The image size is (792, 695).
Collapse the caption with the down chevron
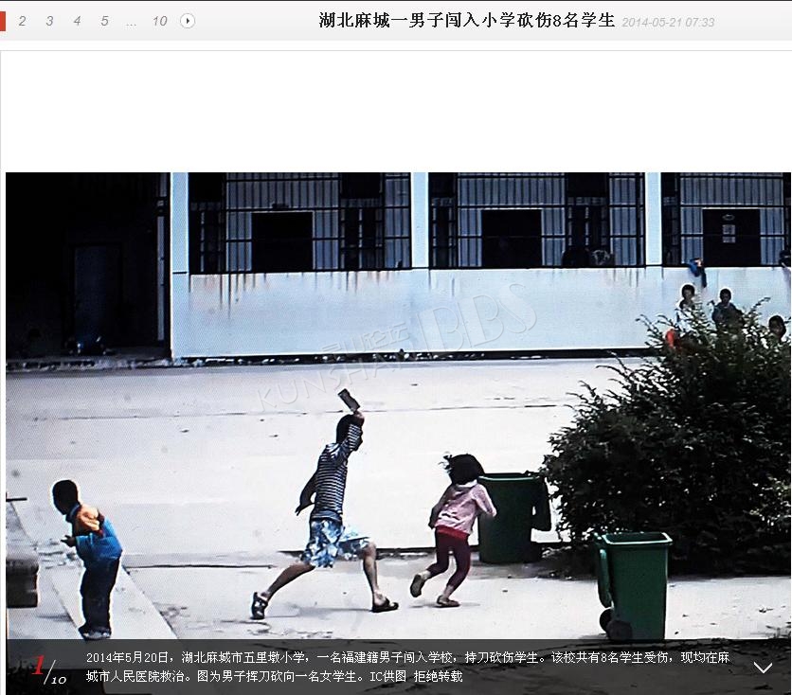[763, 668]
